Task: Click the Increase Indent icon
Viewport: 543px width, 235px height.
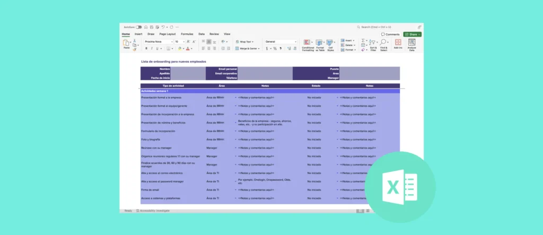Action: click(229, 48)
